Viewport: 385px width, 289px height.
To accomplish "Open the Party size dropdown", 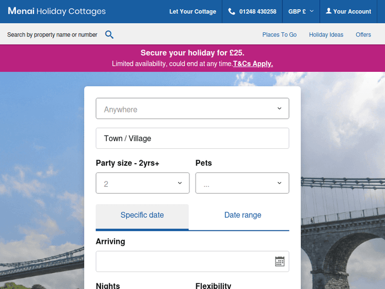I will coord(142,183).
